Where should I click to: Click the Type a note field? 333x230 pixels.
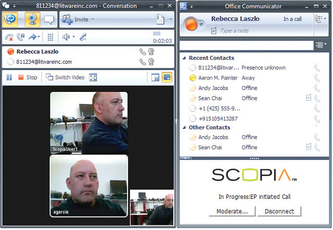click(235, 31)
